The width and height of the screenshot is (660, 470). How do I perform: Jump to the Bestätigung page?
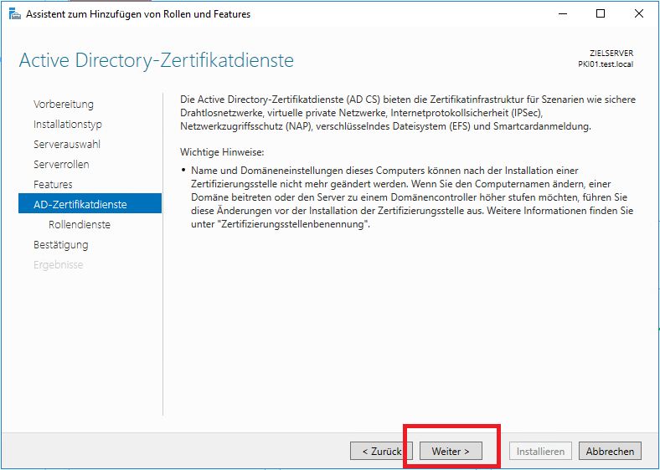pyautogui.click(x=60, y=245)
